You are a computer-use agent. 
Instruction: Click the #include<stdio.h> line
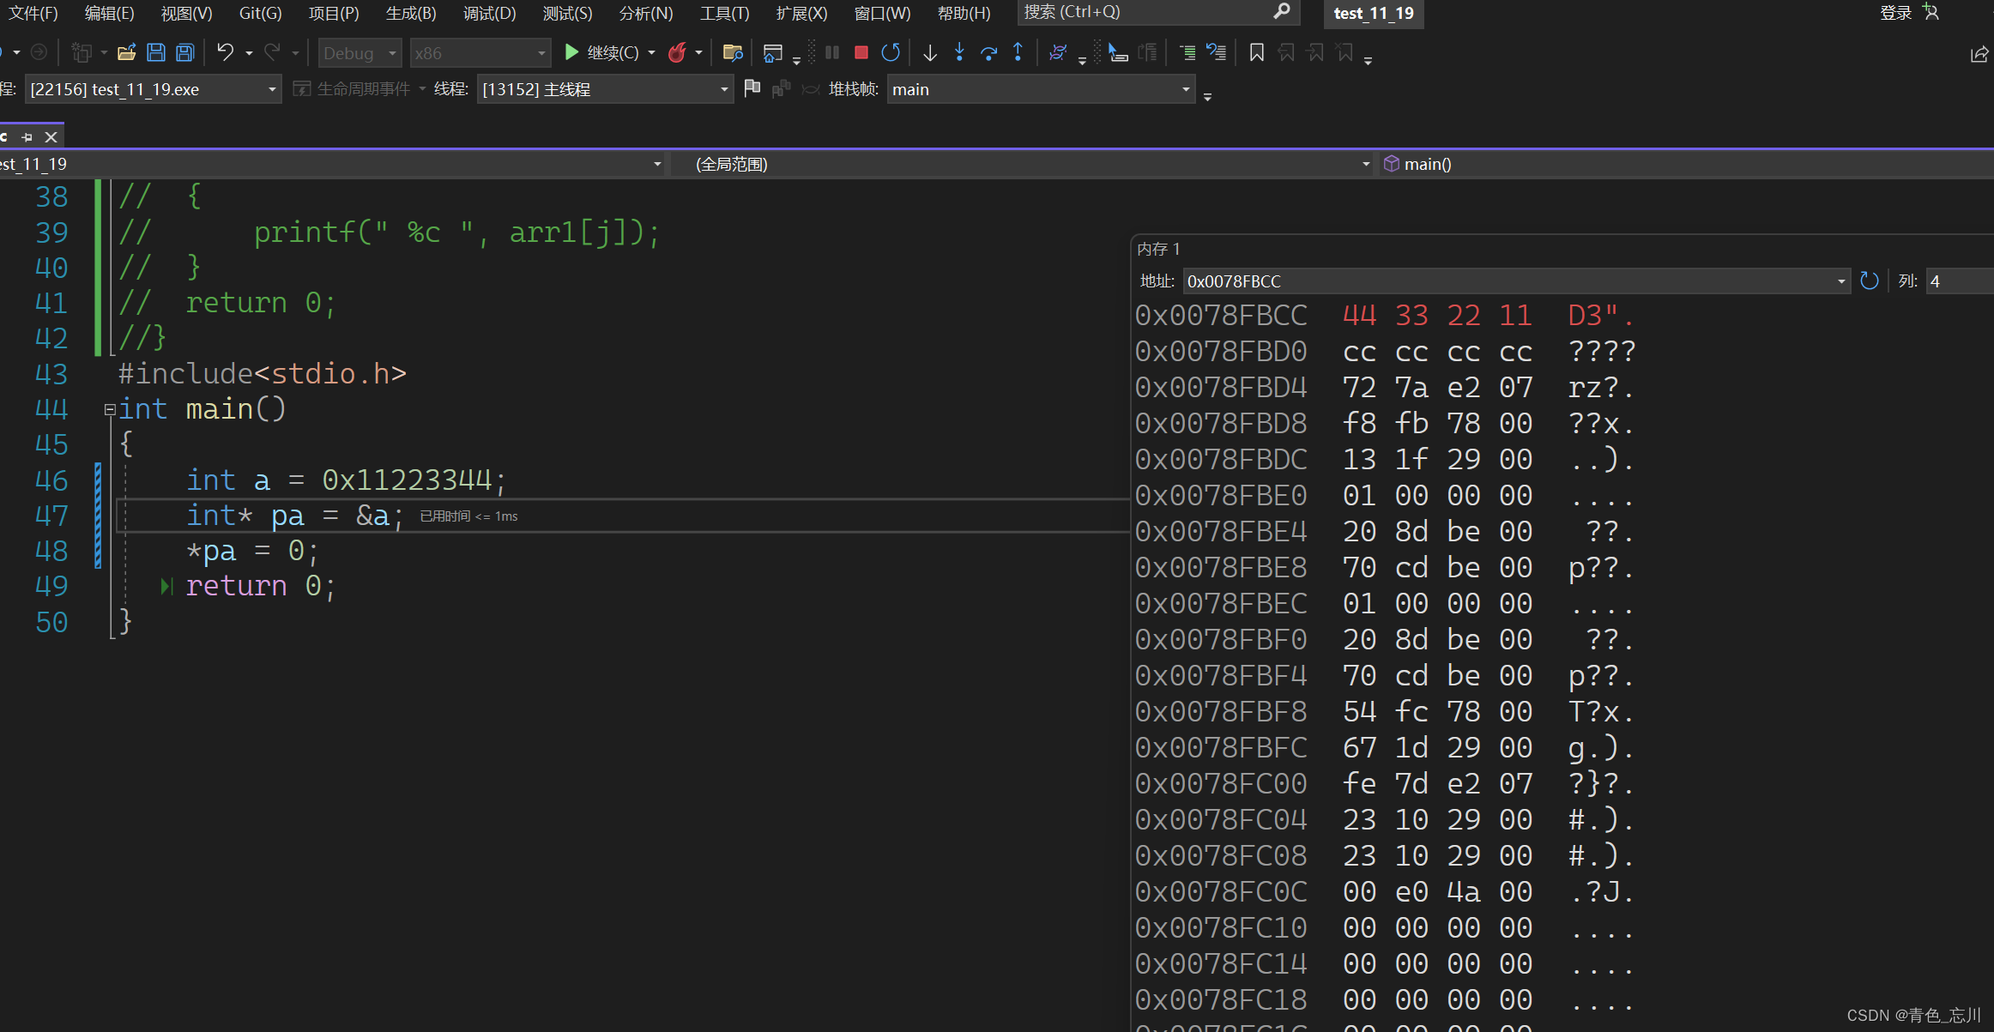[262, 374]
